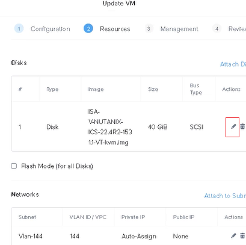The image size is (246, 245).
Task: Jump to the Review step label
Action: (237, 29)
